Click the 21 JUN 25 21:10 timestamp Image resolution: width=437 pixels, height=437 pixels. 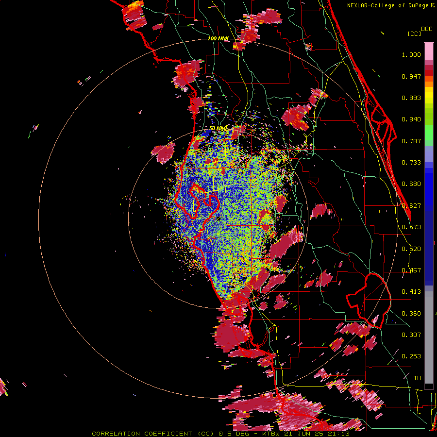coord(317,434)
